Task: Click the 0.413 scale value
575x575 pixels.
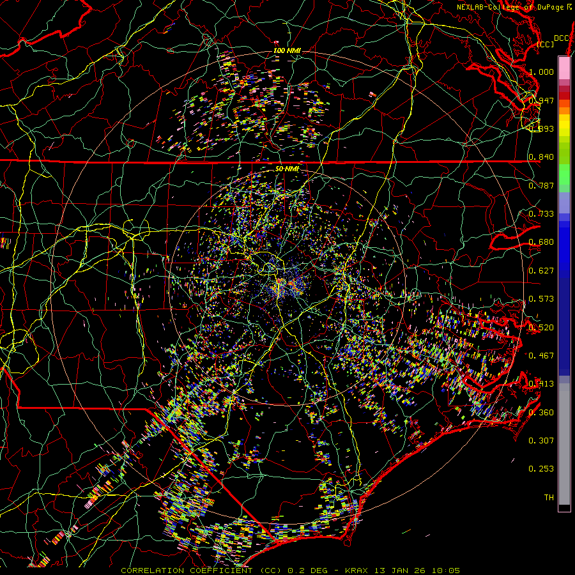Action: coord(541,384)
